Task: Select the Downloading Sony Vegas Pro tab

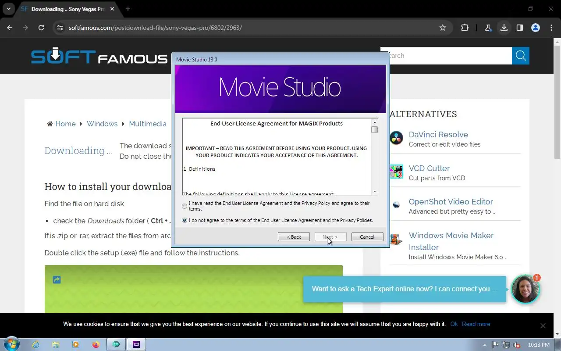Action: [68, 9]
